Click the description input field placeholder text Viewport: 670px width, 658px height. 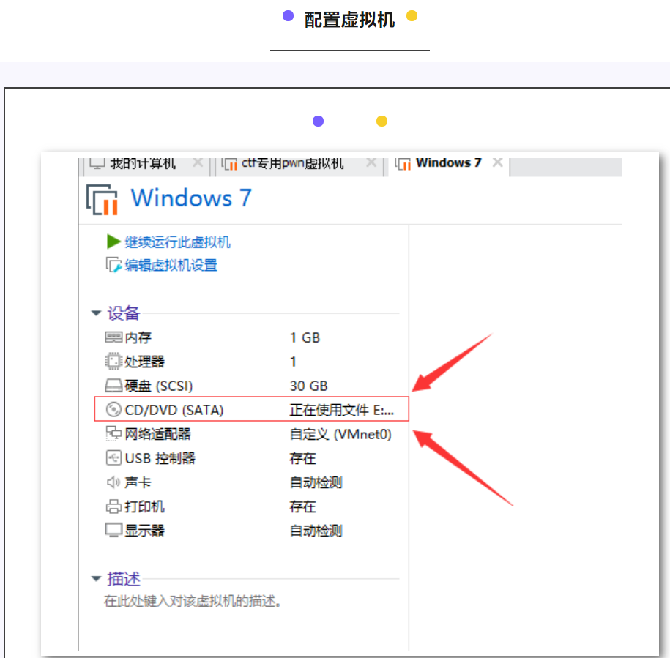coord(193,601)
